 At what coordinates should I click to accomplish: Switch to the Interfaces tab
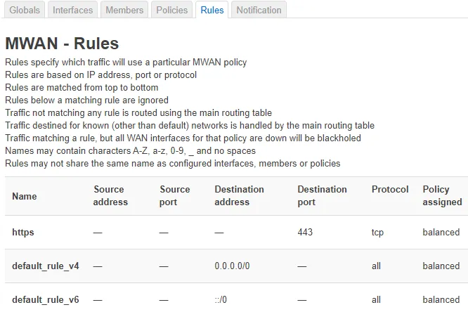click(x=72, y=10)
